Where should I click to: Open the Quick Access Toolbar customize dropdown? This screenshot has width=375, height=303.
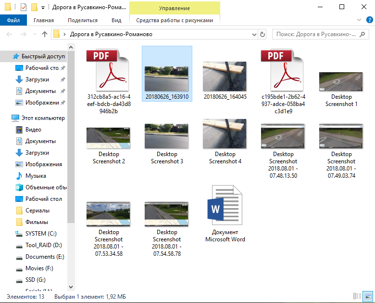click(43, 8)
